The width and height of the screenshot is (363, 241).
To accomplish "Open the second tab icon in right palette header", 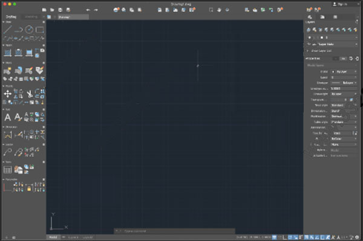I will tap(322, 17).
